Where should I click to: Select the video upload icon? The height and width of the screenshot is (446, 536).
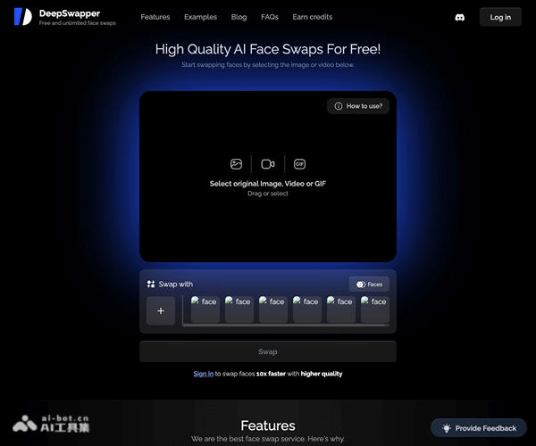pyautogui.click(x=268, y=164)
